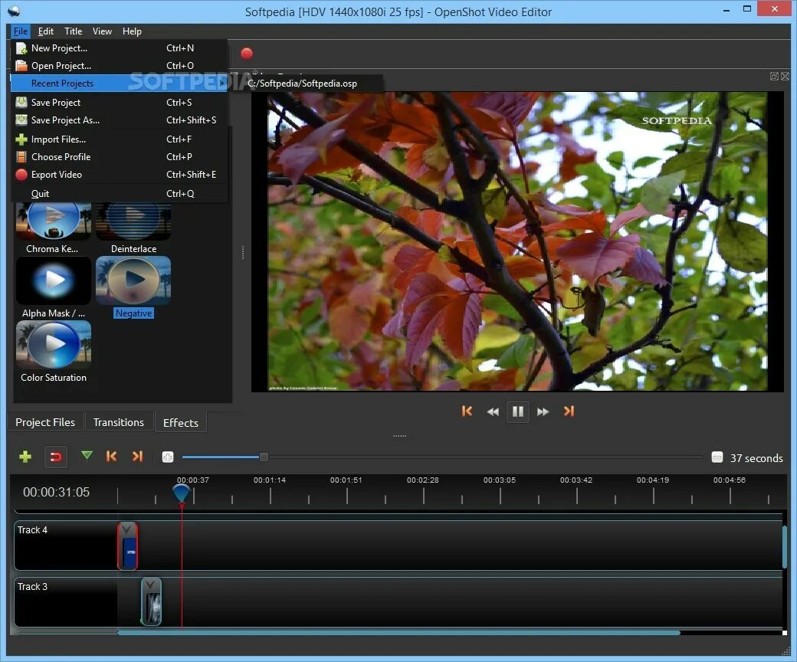The height and width of the screenshot is (662, 797).
Task: Click zoom out icon near 37 seconds
Action: coord(717,457)
